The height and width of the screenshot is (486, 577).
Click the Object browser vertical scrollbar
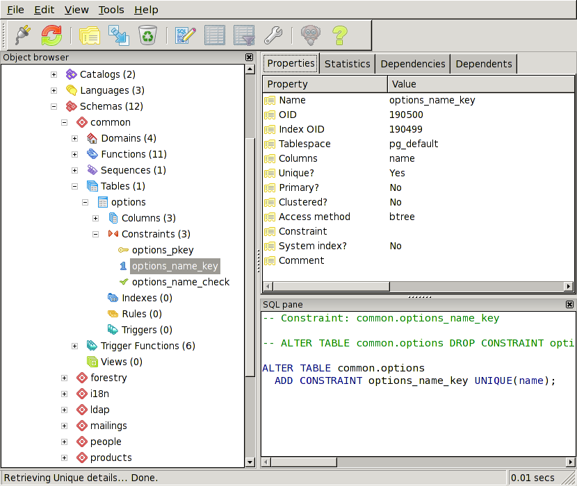click(250, 257)
